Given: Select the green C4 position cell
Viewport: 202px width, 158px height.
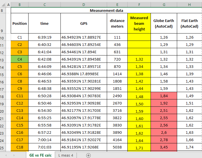Looking at the screenshot, I should point(19,59).
